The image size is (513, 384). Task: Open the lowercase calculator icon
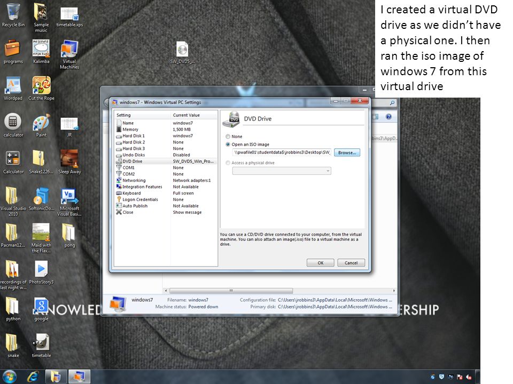pos(13,125)
